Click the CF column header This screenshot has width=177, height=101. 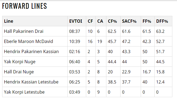point(91,21)
